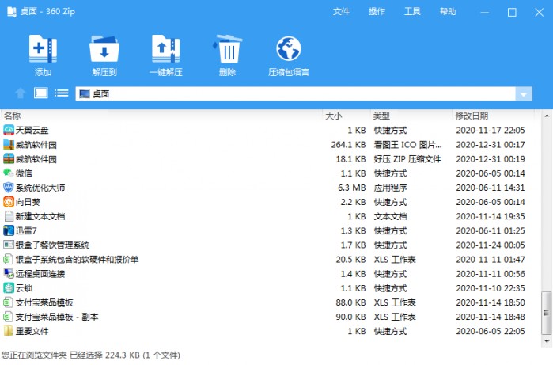Screen dimensions: 553x365
Task: Click the 88.0 KB size cell
Action: [351, 302]
